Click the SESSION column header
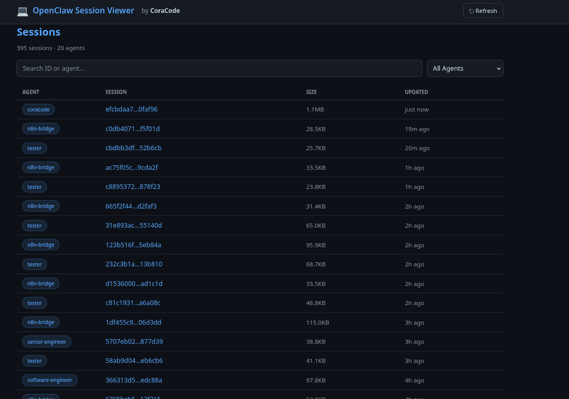This screenshot has width=569, height=399. coord(116,92)
